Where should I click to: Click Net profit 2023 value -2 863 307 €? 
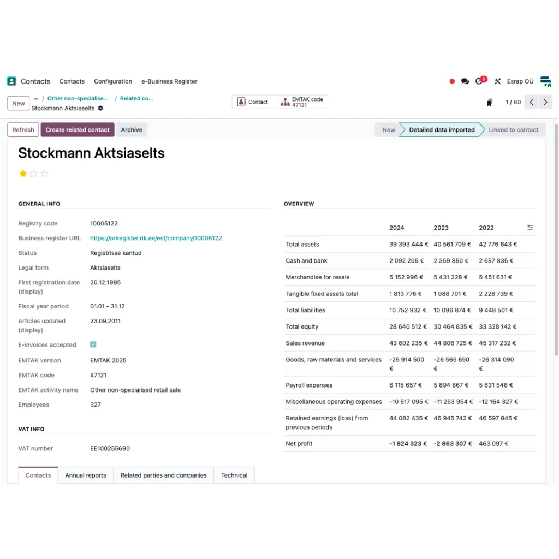453,443
